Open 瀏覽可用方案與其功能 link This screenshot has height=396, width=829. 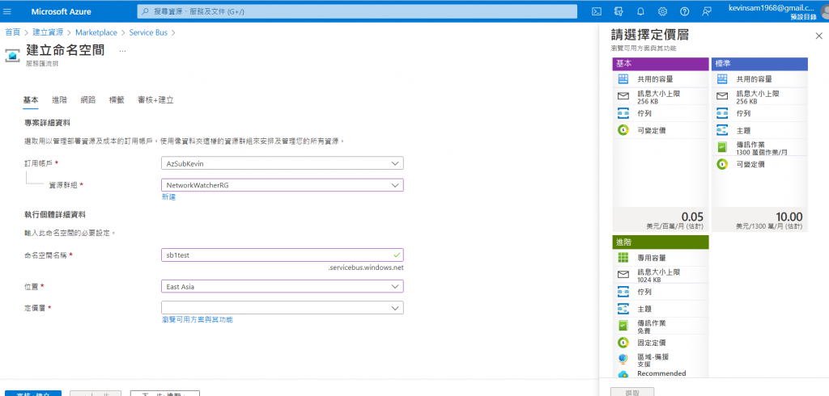coord(198,319)
